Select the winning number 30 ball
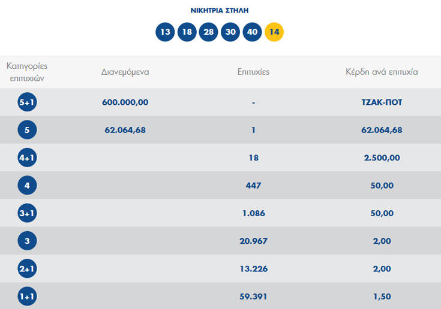441x309 pixels. [x=230, y=32]
